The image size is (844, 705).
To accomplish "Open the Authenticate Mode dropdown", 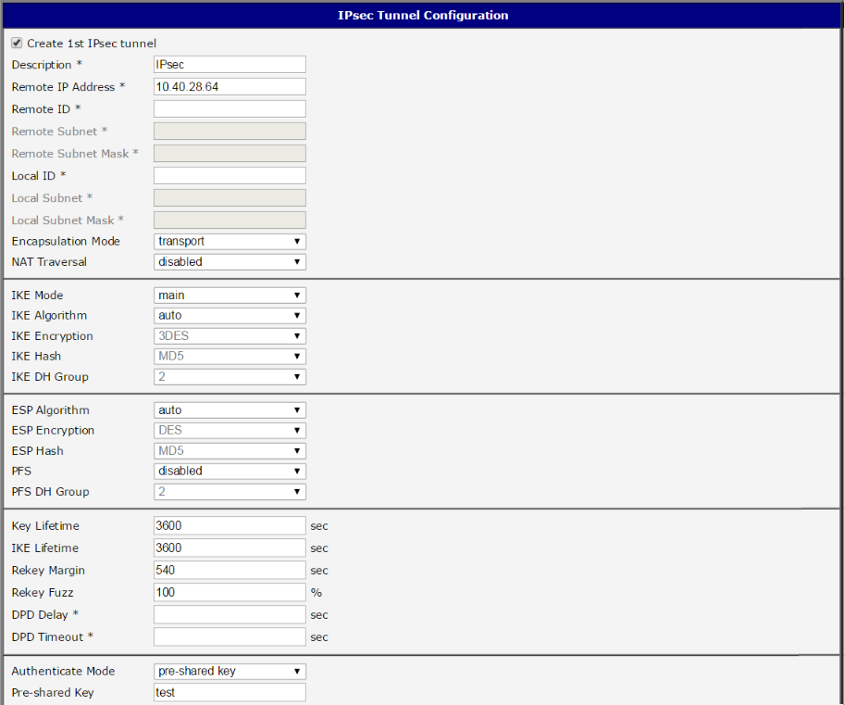I will (x=230, y=671).
